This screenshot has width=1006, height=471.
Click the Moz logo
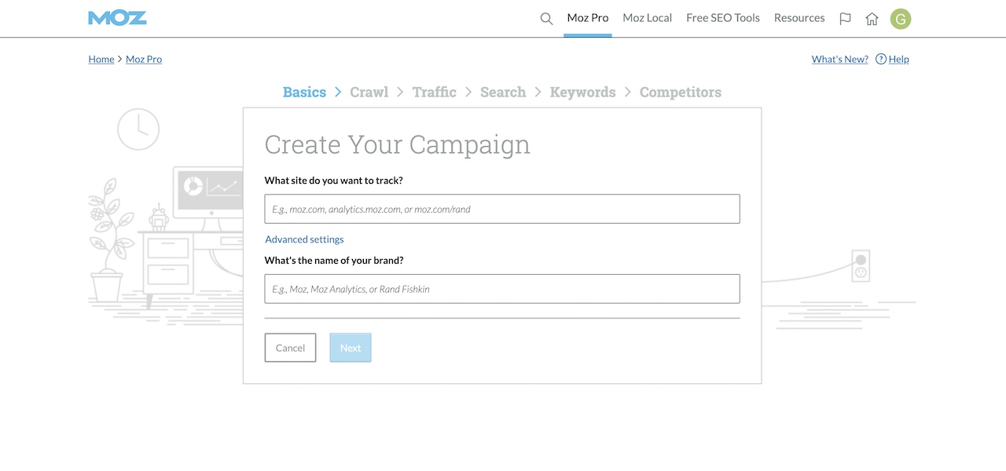click(x=117, y=18)
